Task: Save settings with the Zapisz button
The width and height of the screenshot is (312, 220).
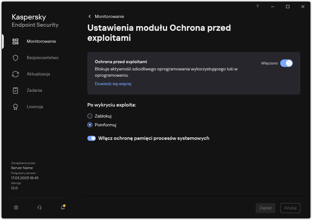Action: click(265, 208)
